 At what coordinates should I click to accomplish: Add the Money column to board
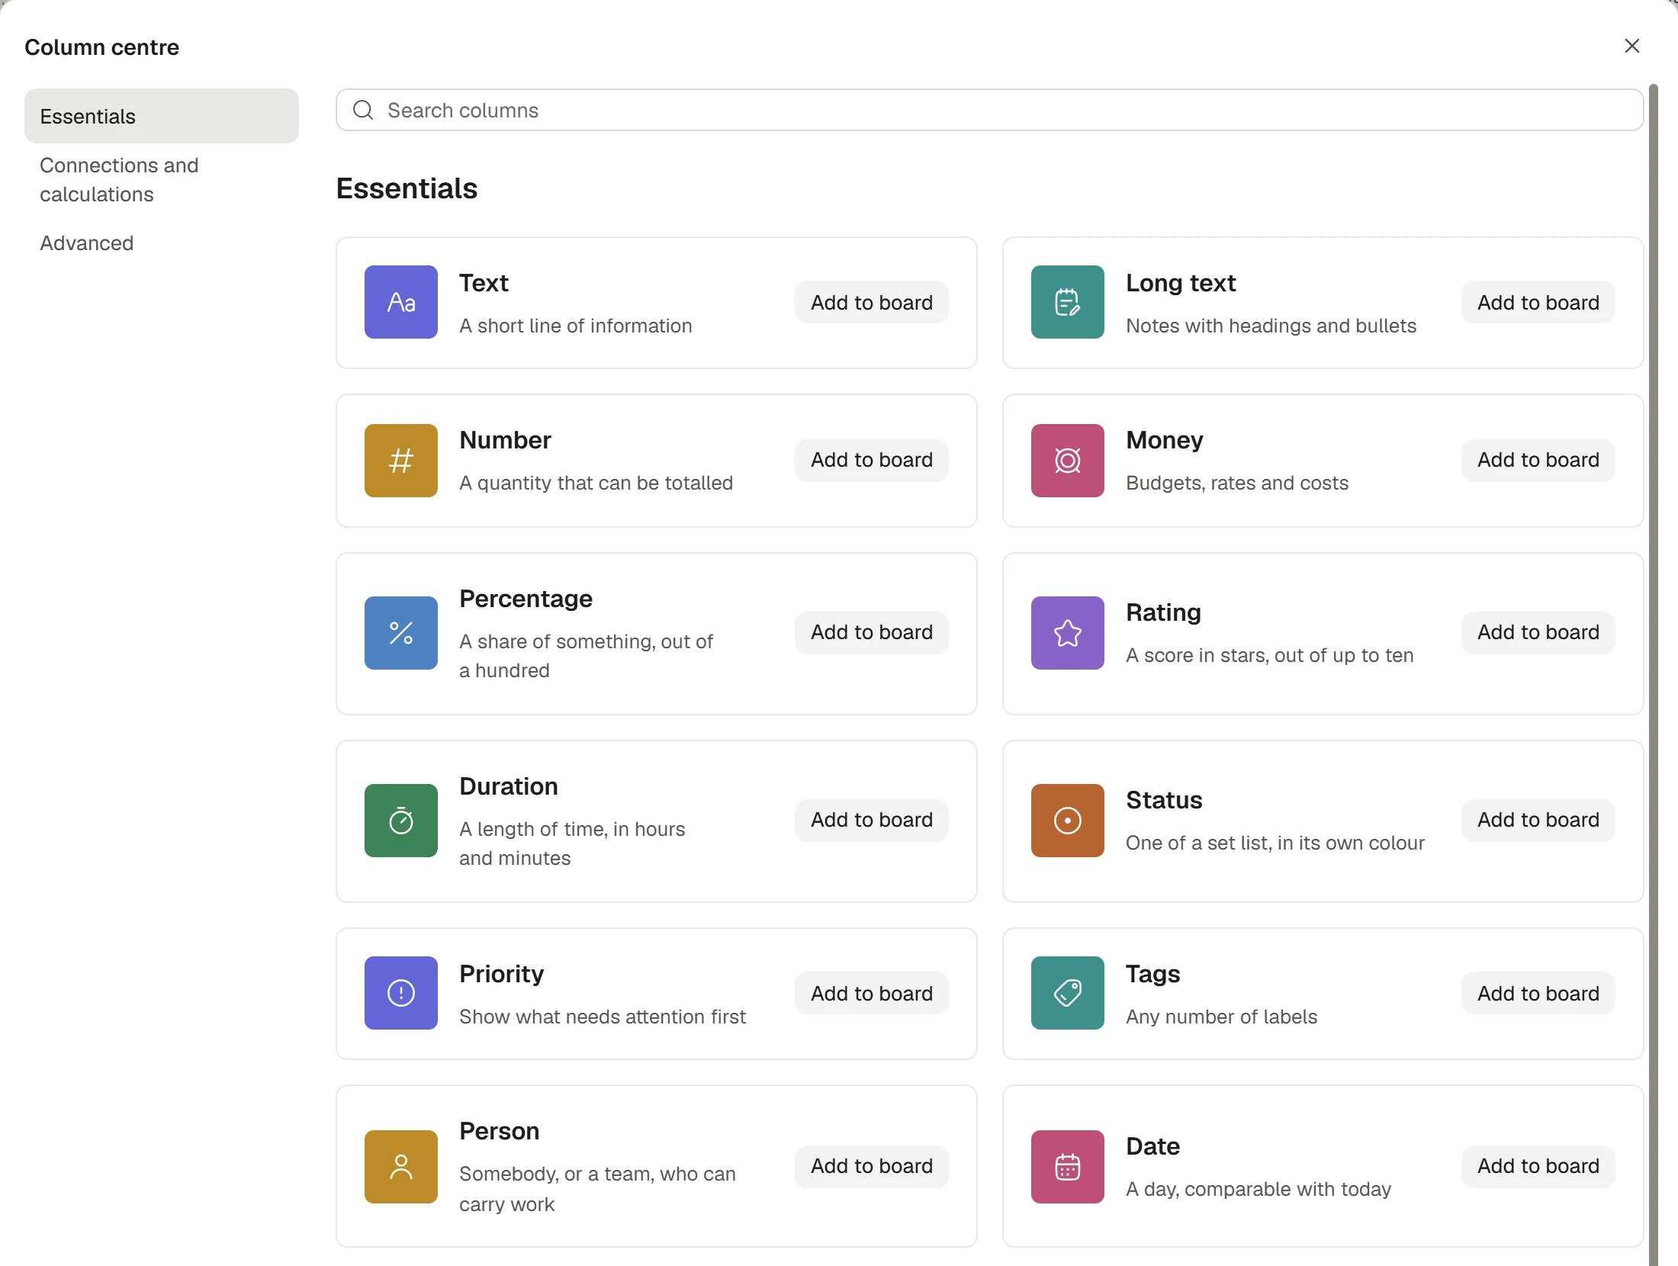tap(1538, 460)
